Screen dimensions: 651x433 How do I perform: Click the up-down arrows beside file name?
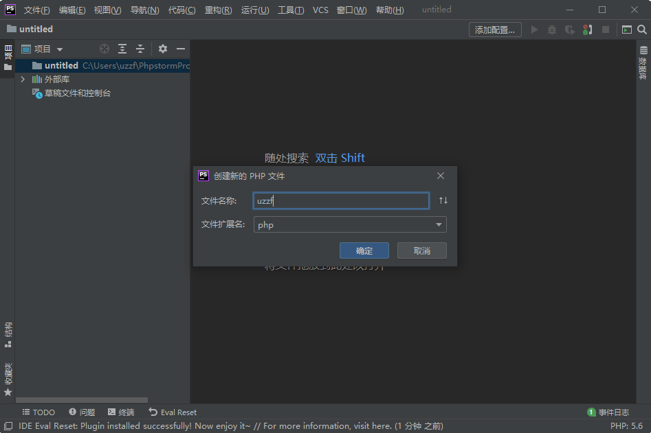tap(443, 200)
